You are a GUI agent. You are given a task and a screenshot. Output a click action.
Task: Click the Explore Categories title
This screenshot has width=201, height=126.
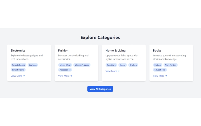[x=100, y=37]
